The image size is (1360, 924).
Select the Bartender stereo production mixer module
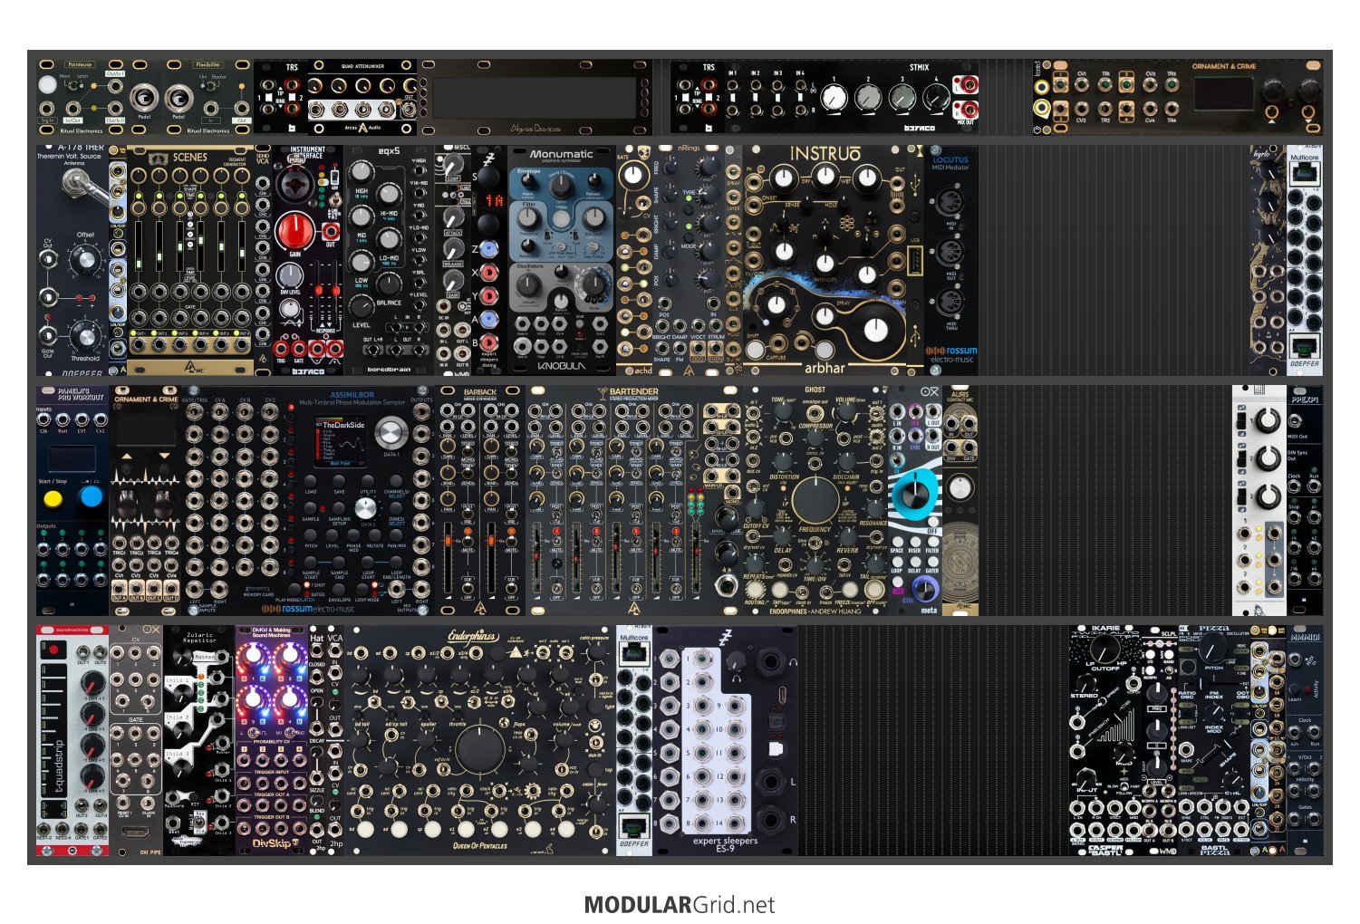(634, 500)
